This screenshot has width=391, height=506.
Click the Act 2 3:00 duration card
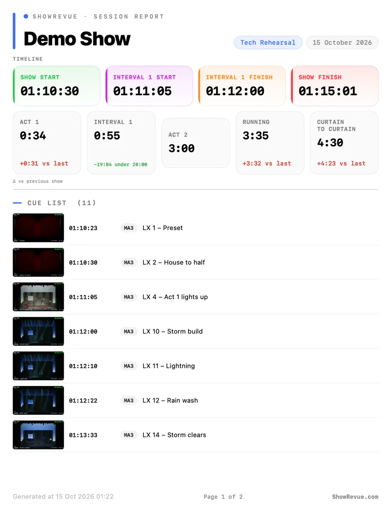[x=195, y=142]
